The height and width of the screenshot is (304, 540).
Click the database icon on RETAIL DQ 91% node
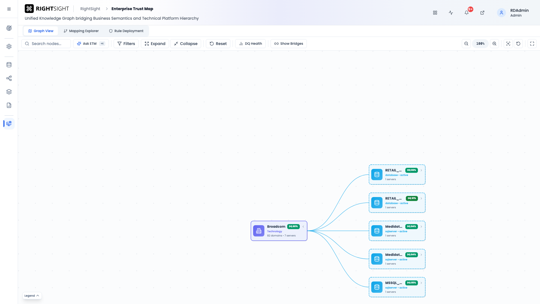coord(377,203)
